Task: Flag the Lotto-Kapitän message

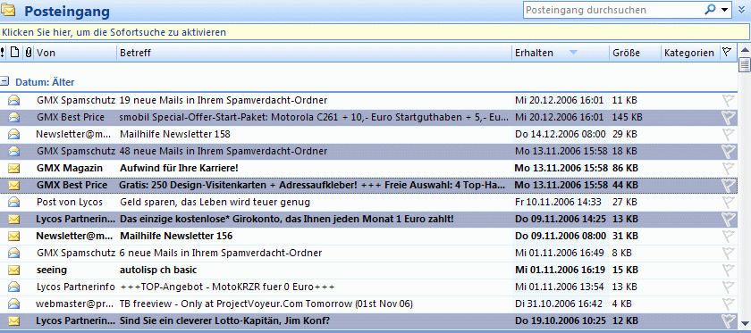Action: point(728,321)
